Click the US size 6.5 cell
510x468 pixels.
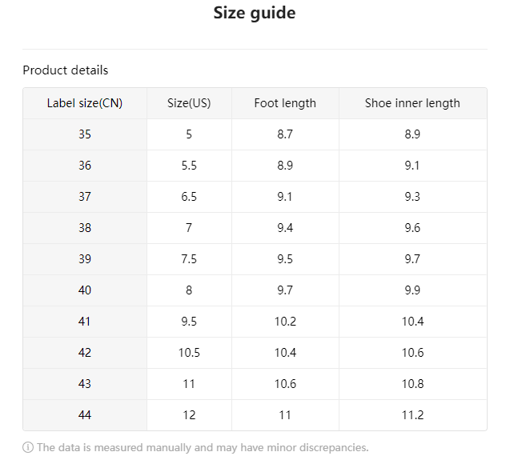(189, 197)
